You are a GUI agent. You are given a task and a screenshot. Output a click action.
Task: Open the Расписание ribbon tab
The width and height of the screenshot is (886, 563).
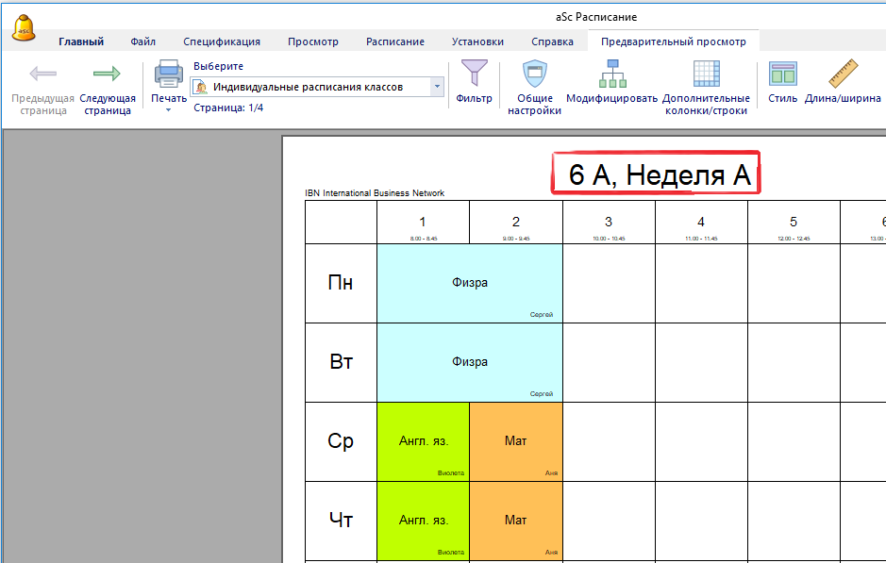(x=394, y=41)
